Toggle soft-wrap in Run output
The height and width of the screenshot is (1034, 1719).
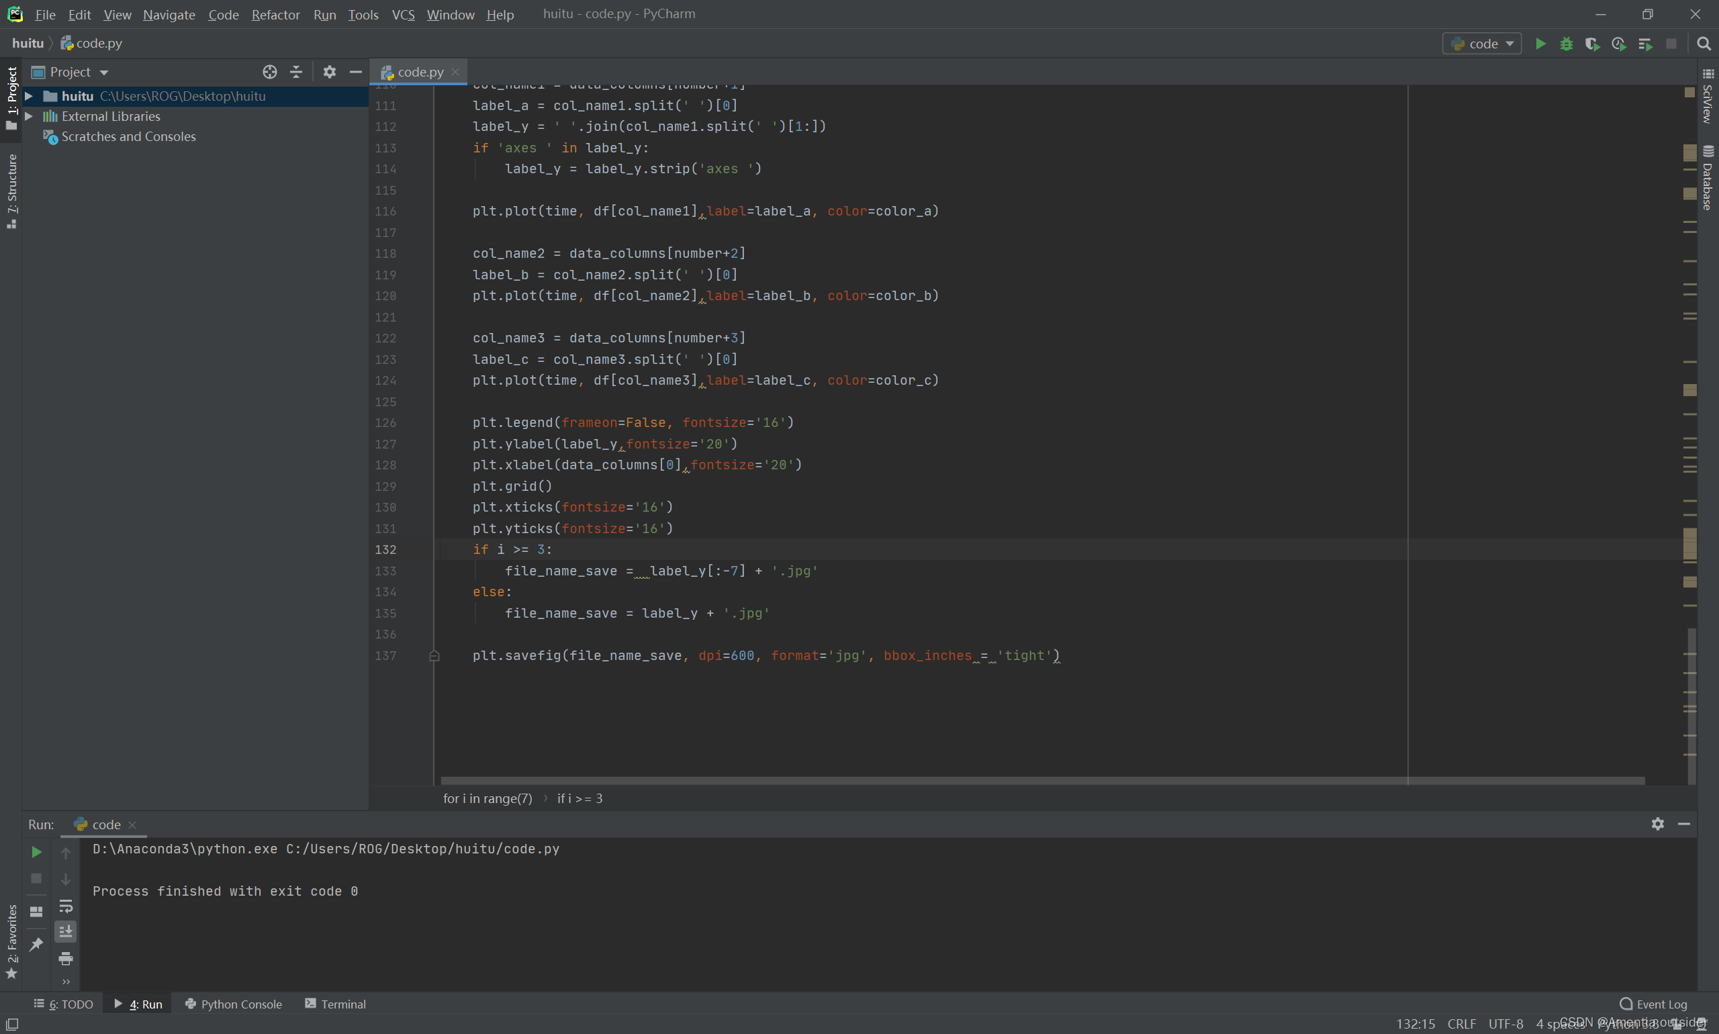[66, 906]
